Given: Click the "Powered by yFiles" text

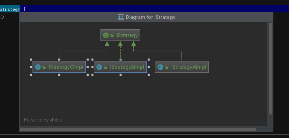Looking at the screenshot, I should click(43, 120).
